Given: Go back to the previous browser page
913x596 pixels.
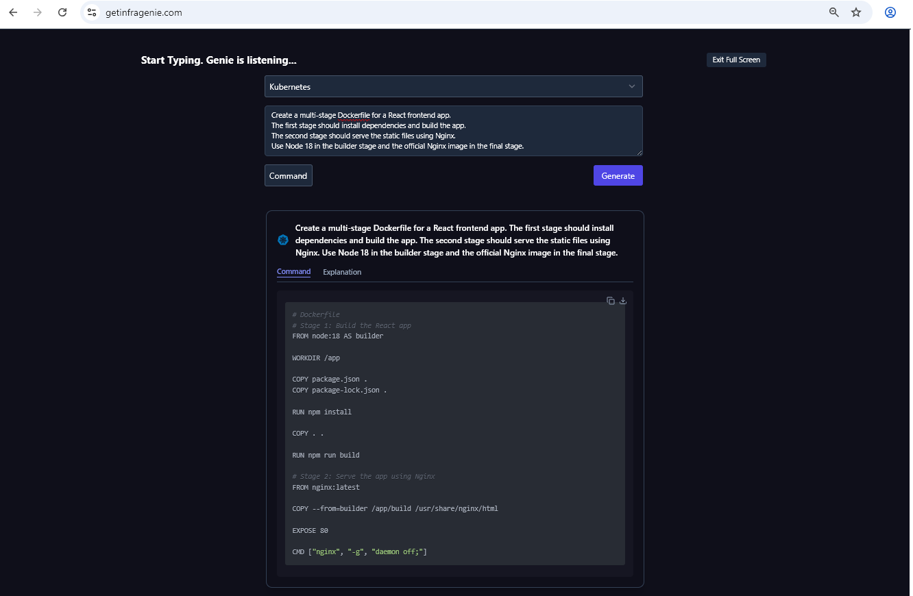Looking at the screenshot, I should click(13, 12).
